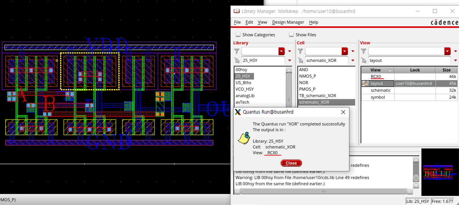
Task: Click the log pane vertical scrollbar
Action: [416, 172]
